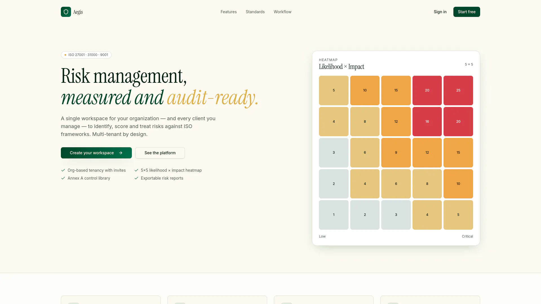Click the text Exportable risk reports
The width and height of the screenshot is (541, 304).
coord(162,178)
